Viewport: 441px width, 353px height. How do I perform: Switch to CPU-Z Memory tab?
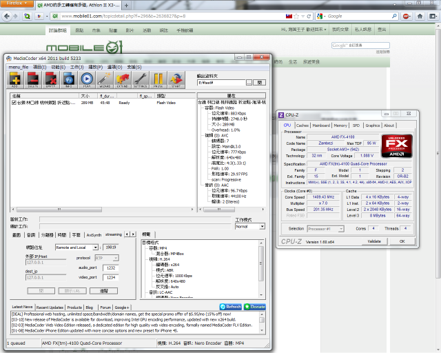pyautogui.click(x=340, y=125)
